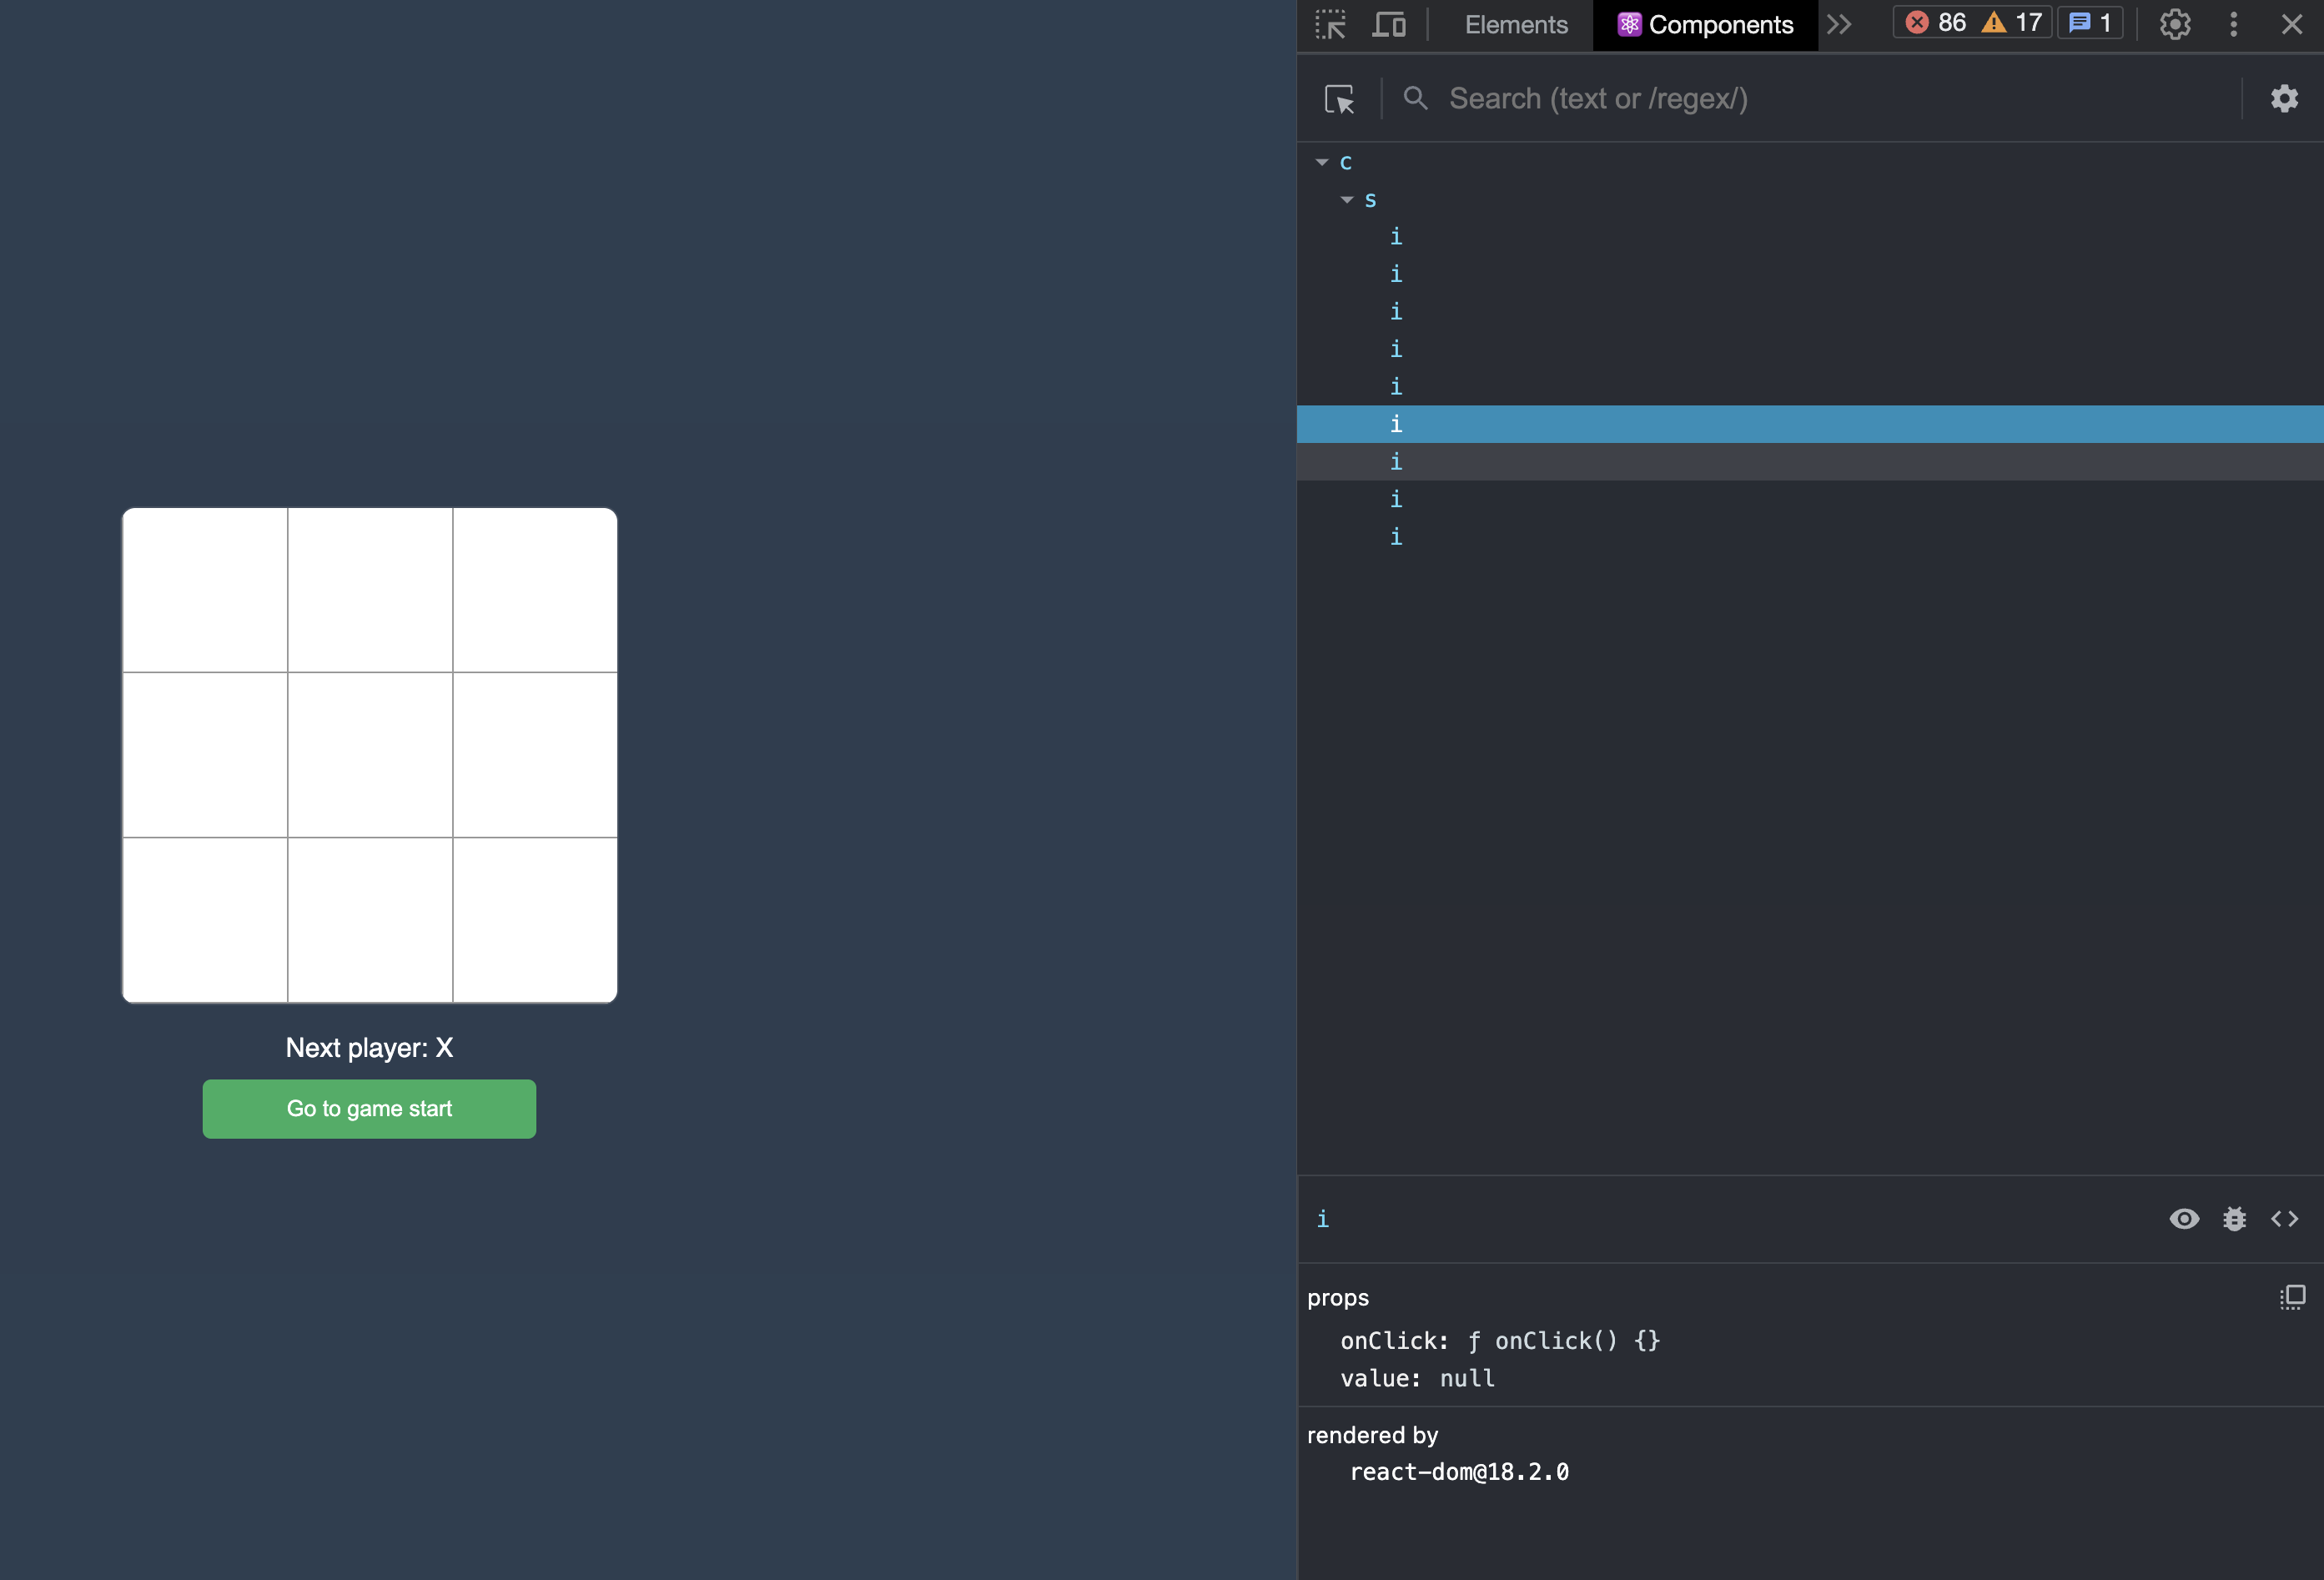This screenshot has height=1580, width=2324.
Task: Open React DevTools settings gear
Action: click(2284, 98)
